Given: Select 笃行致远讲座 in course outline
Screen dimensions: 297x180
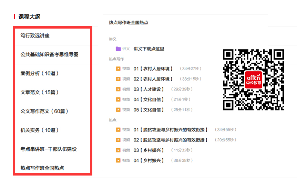Looking at the screenshot, I should 35,36.
